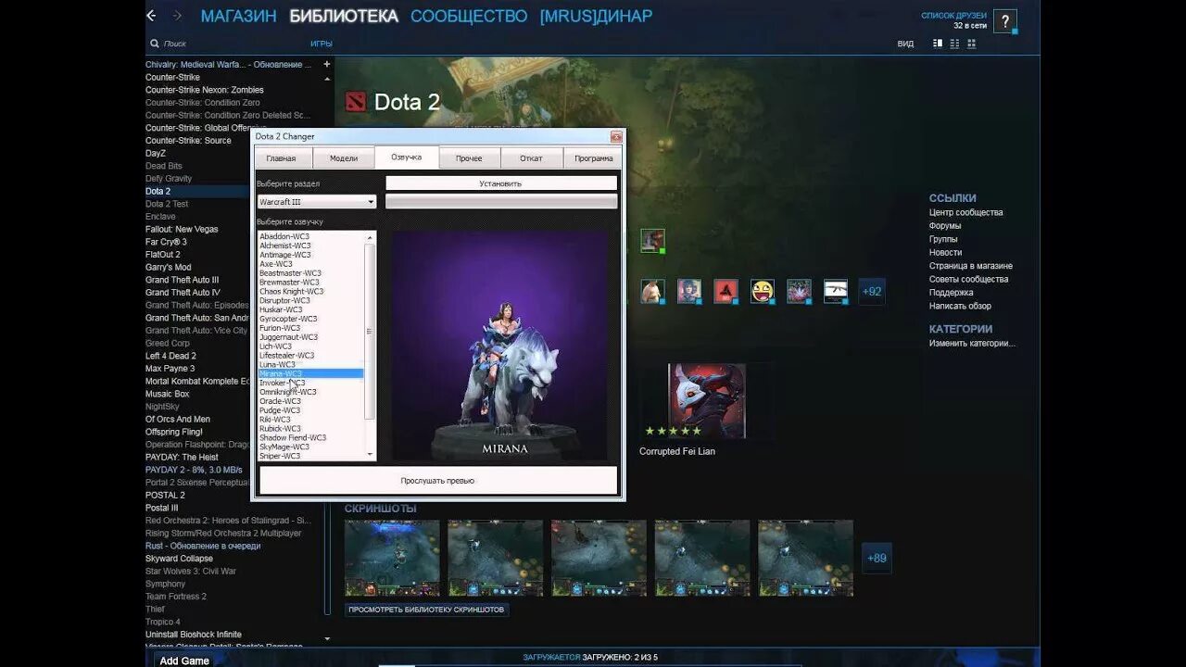Select Garry's Mod in game library
Screen dimensions: 1186x667
pos(169,267)
